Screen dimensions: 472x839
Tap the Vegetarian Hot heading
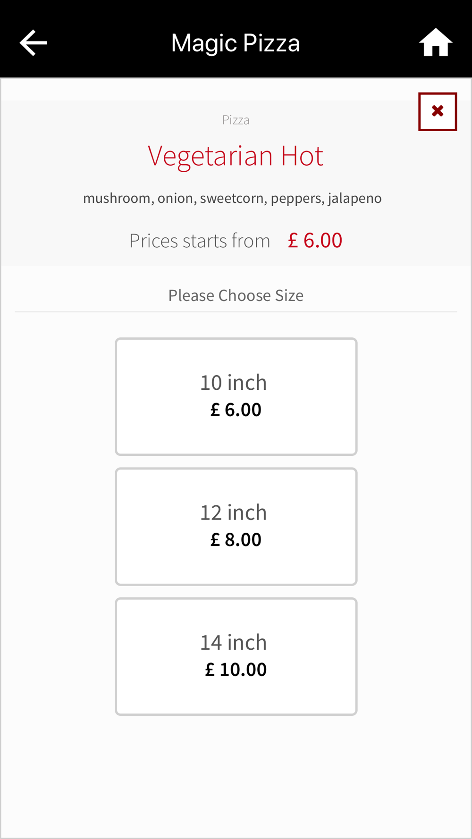pos(236,156)
